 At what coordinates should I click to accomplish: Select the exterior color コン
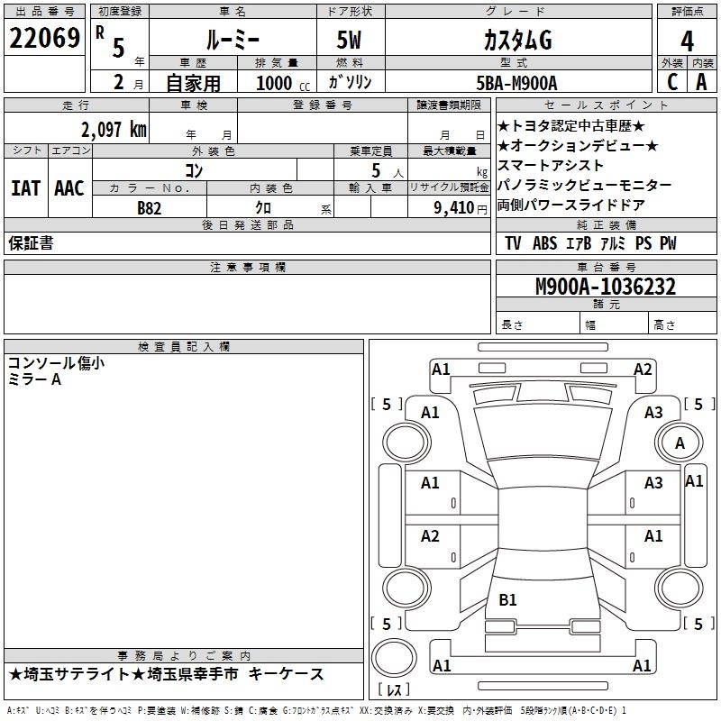coord(194,170)
